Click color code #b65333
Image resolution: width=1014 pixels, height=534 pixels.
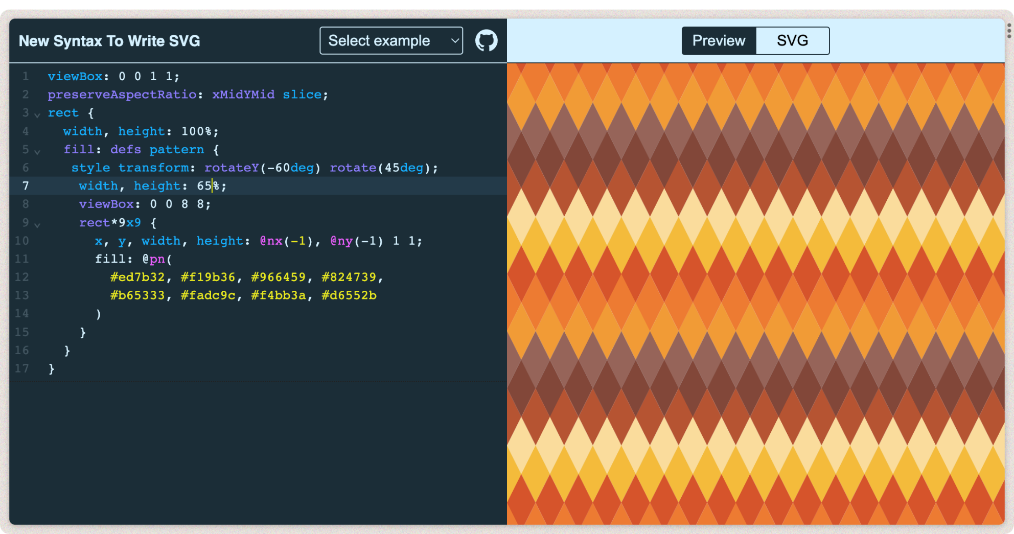pyautogui.click(x=137, y=295)
